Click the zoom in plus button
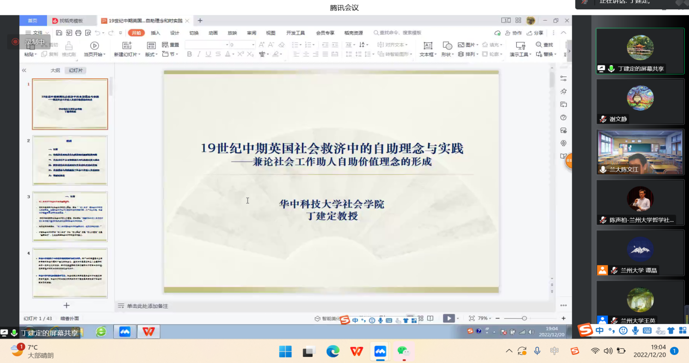 563,318
